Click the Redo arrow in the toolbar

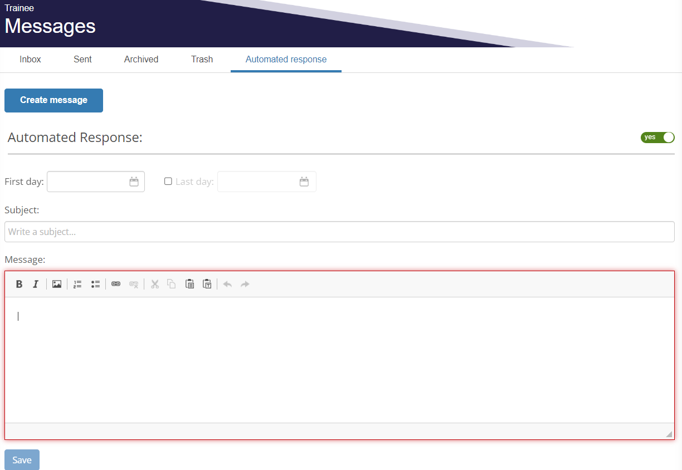pos(245,284)
